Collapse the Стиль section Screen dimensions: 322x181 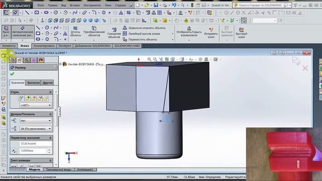pos(50,92)
